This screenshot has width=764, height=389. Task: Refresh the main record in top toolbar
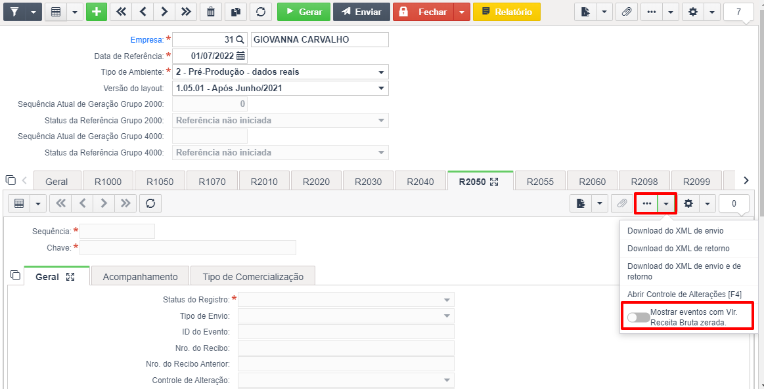pos(261,12)
